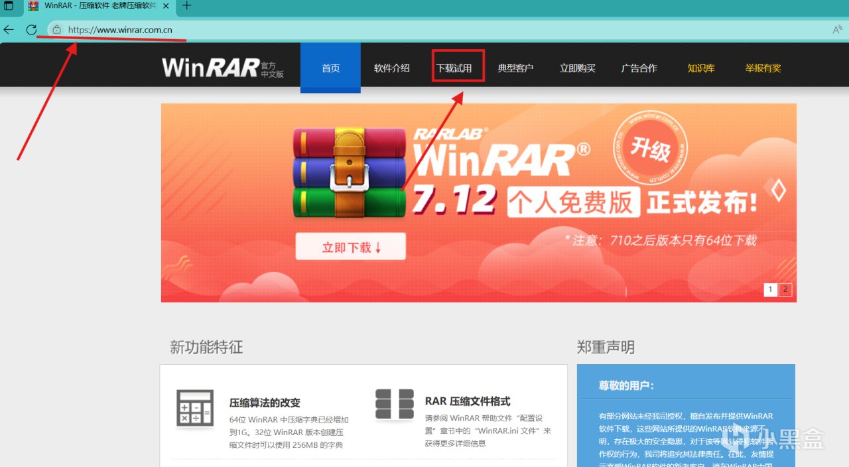This screenshot has width=849, height=467.
Task: Switch to banner slide 2
Action: tap(785, 289)
